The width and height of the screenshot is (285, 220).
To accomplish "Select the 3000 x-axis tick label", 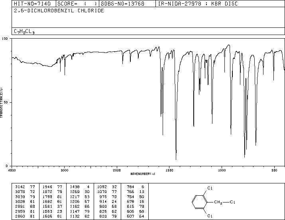I will coord(64,170).
